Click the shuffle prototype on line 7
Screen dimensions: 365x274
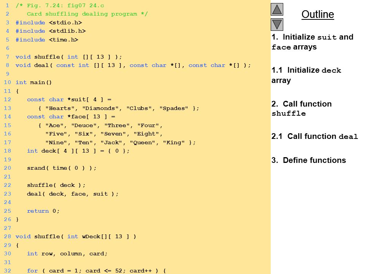(x=68, y=57)
